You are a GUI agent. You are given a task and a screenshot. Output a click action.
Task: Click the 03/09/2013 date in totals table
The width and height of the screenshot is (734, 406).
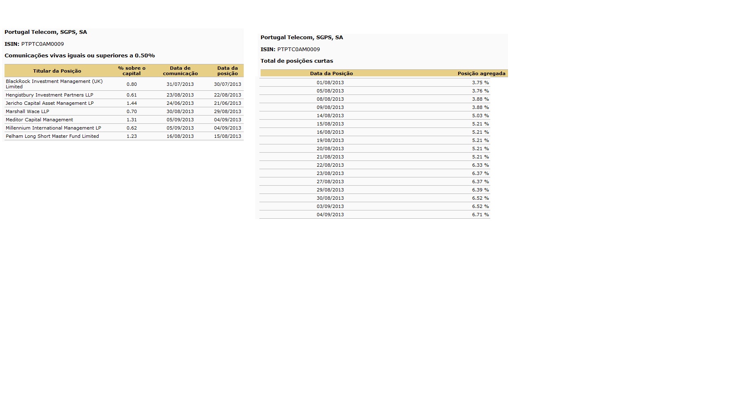point(330,206)
